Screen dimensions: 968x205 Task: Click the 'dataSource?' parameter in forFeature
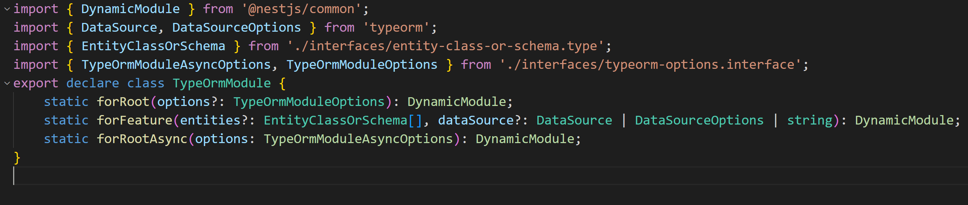click(x=479, y=120)
